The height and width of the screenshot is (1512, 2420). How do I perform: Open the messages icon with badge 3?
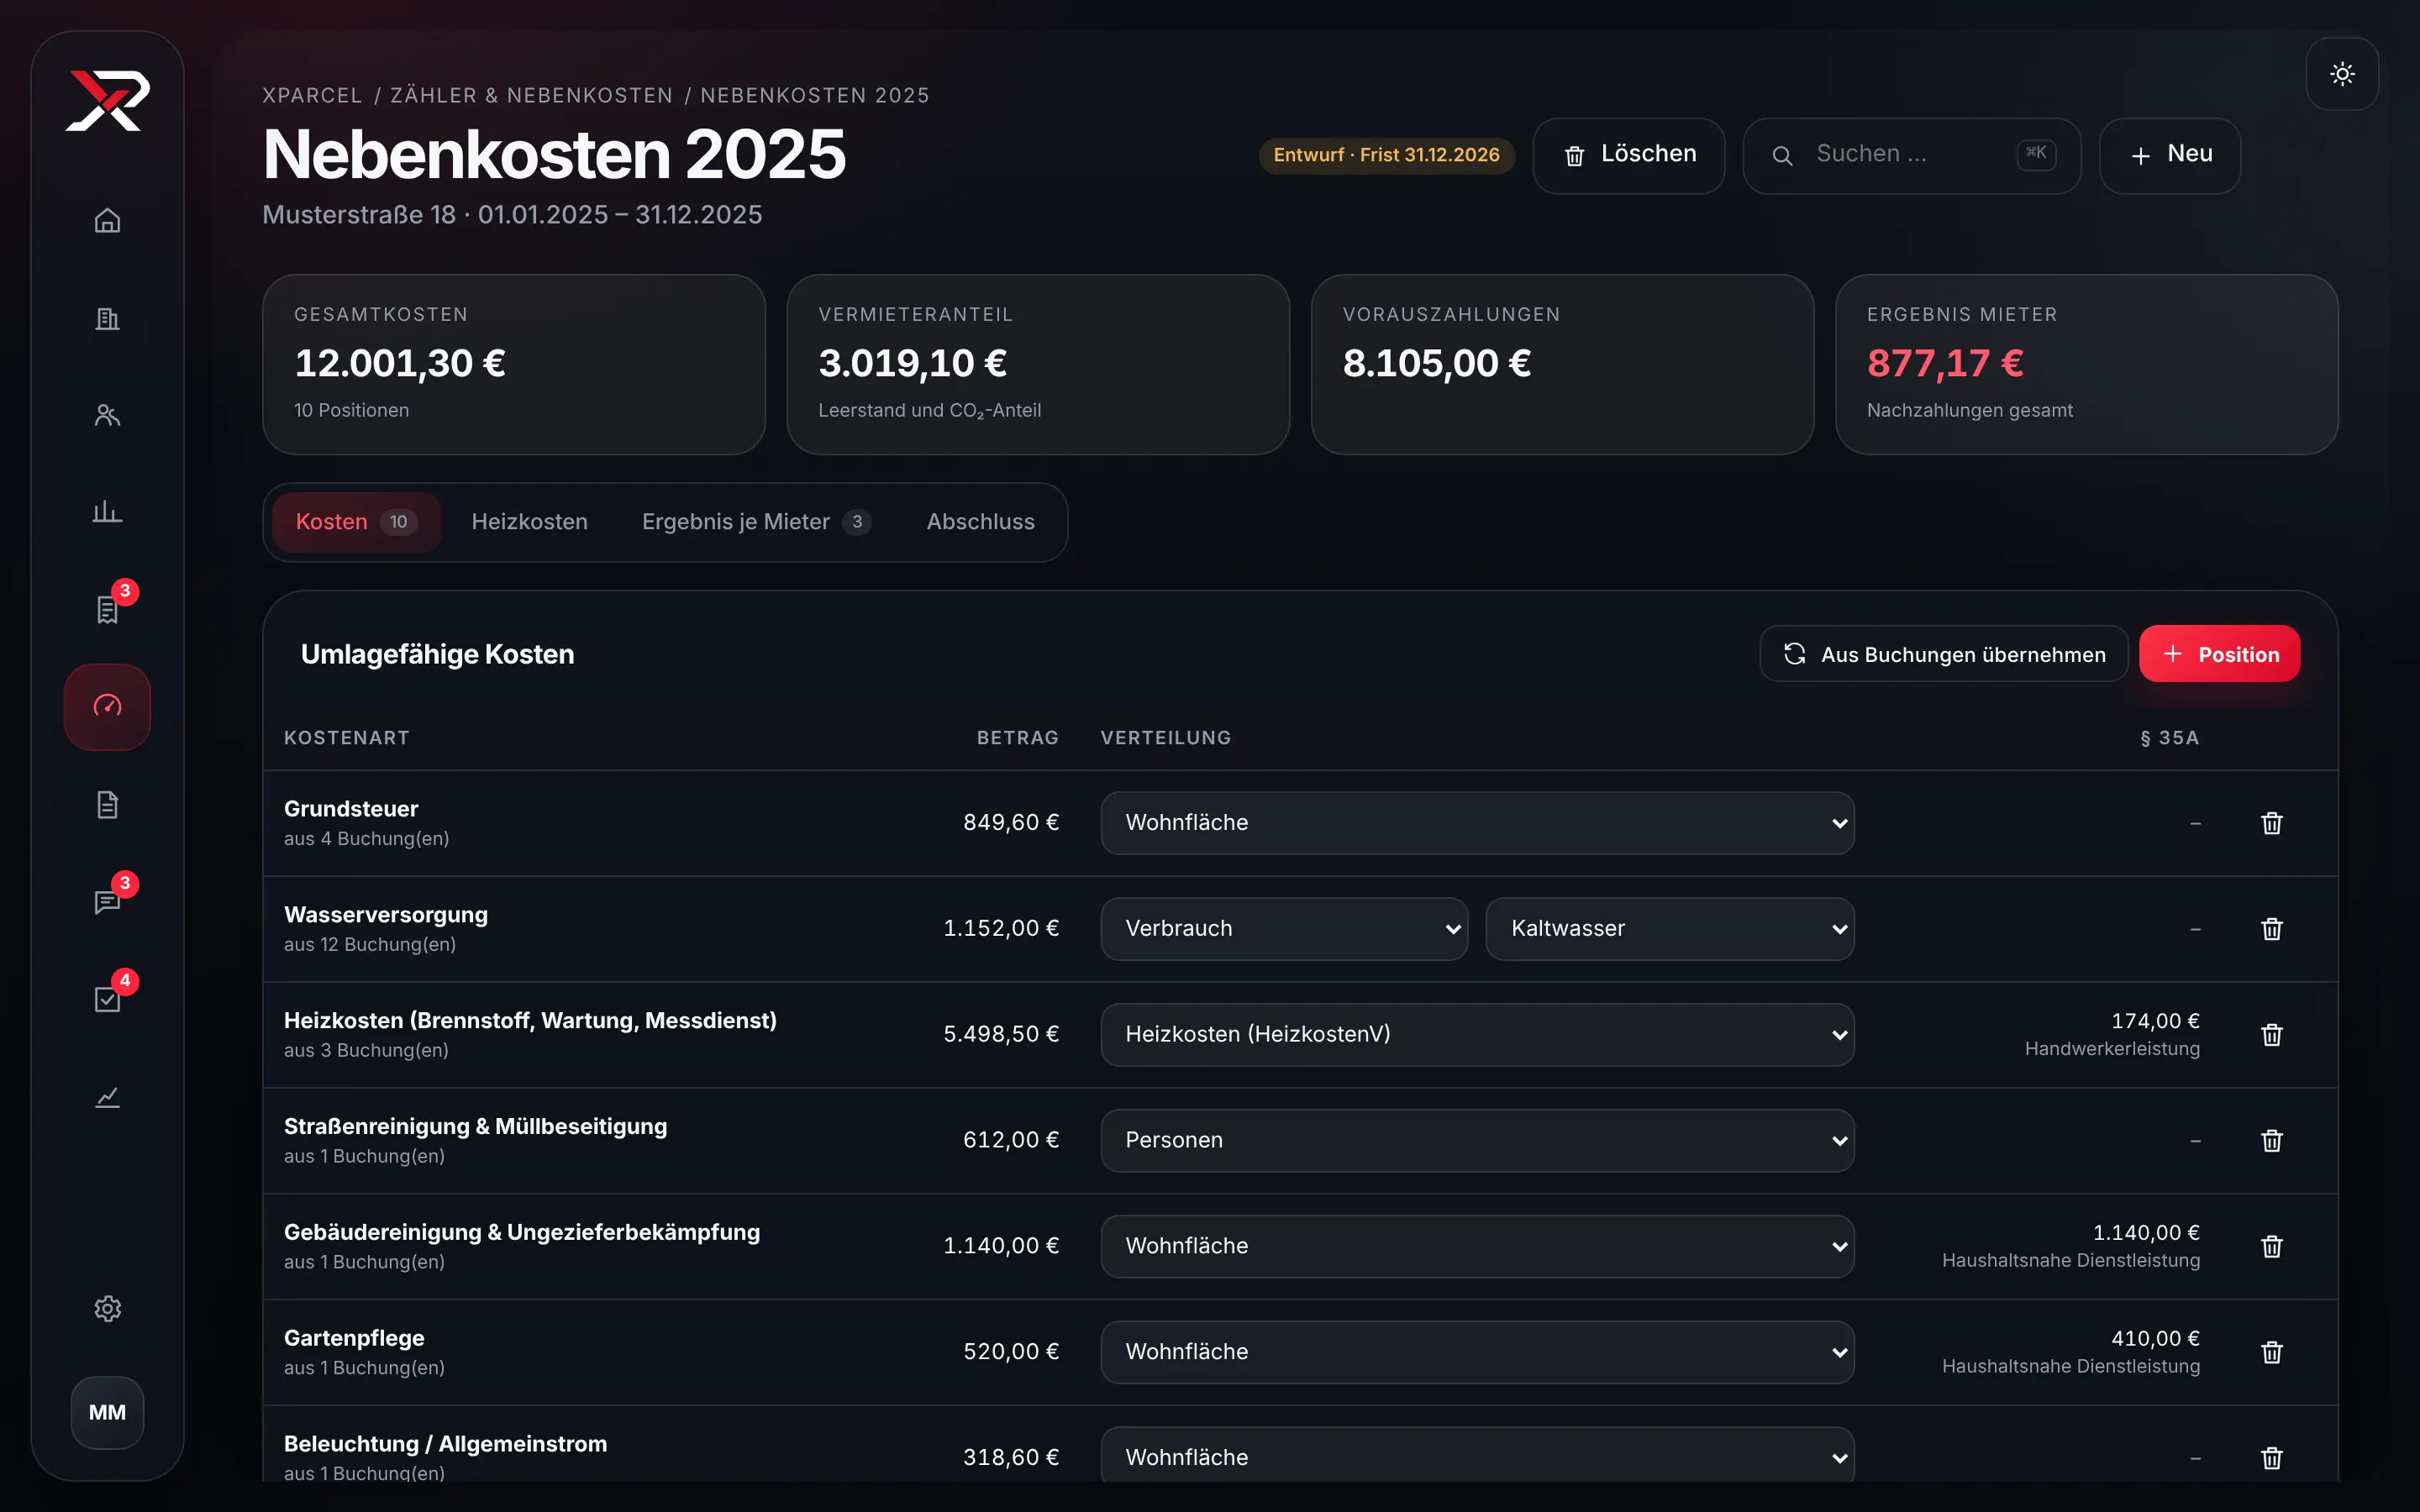pyautogui.click(x=107, y=901)
